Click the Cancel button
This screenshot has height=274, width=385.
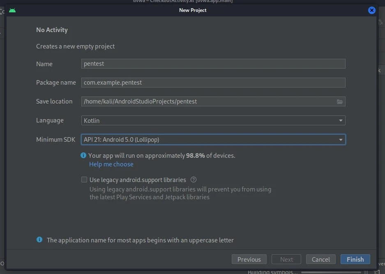pos(320,259)
